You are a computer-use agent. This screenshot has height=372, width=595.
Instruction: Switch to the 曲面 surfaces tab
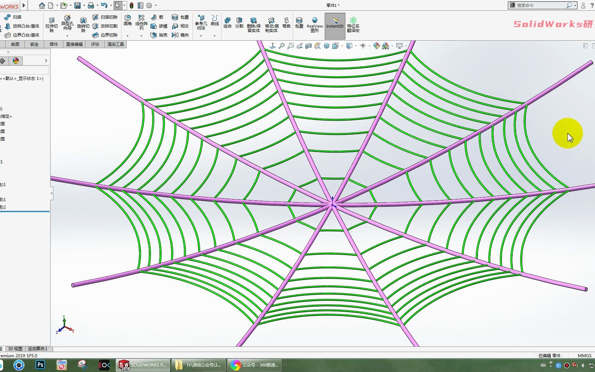click(15, 44)
